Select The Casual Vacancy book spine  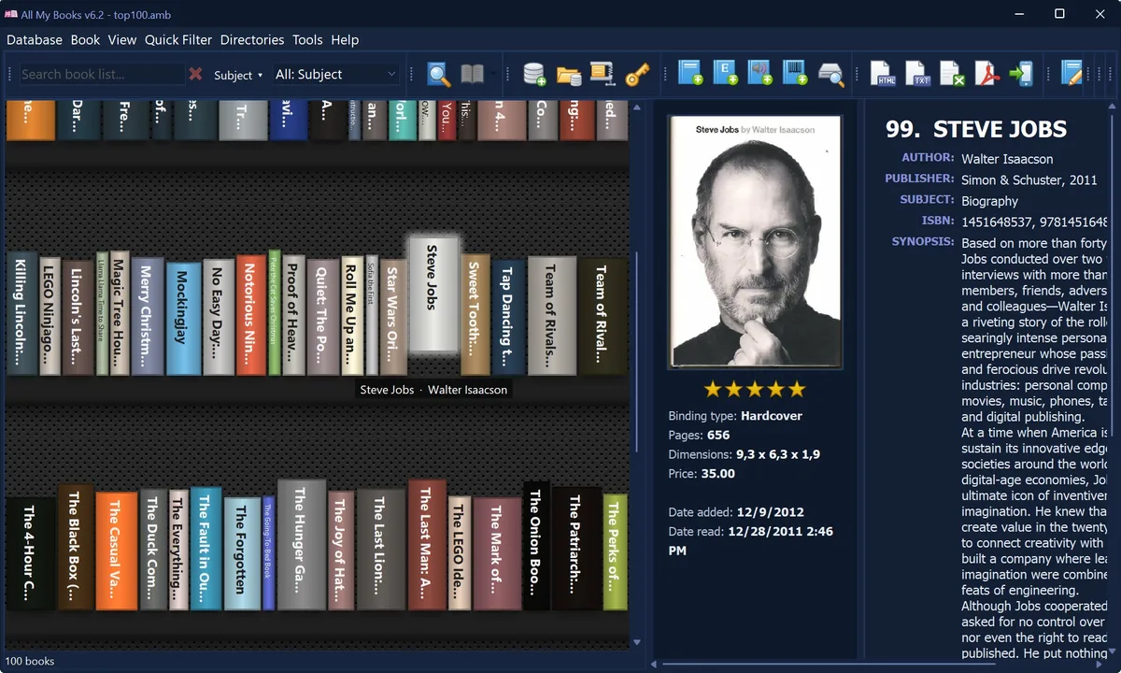tap(116, 551)
